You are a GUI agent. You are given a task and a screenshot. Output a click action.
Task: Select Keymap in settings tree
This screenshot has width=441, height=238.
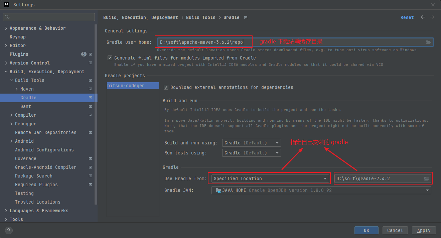18,37
